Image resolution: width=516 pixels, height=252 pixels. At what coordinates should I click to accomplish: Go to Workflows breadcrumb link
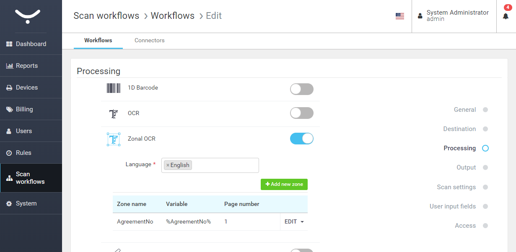pos(172,16)
